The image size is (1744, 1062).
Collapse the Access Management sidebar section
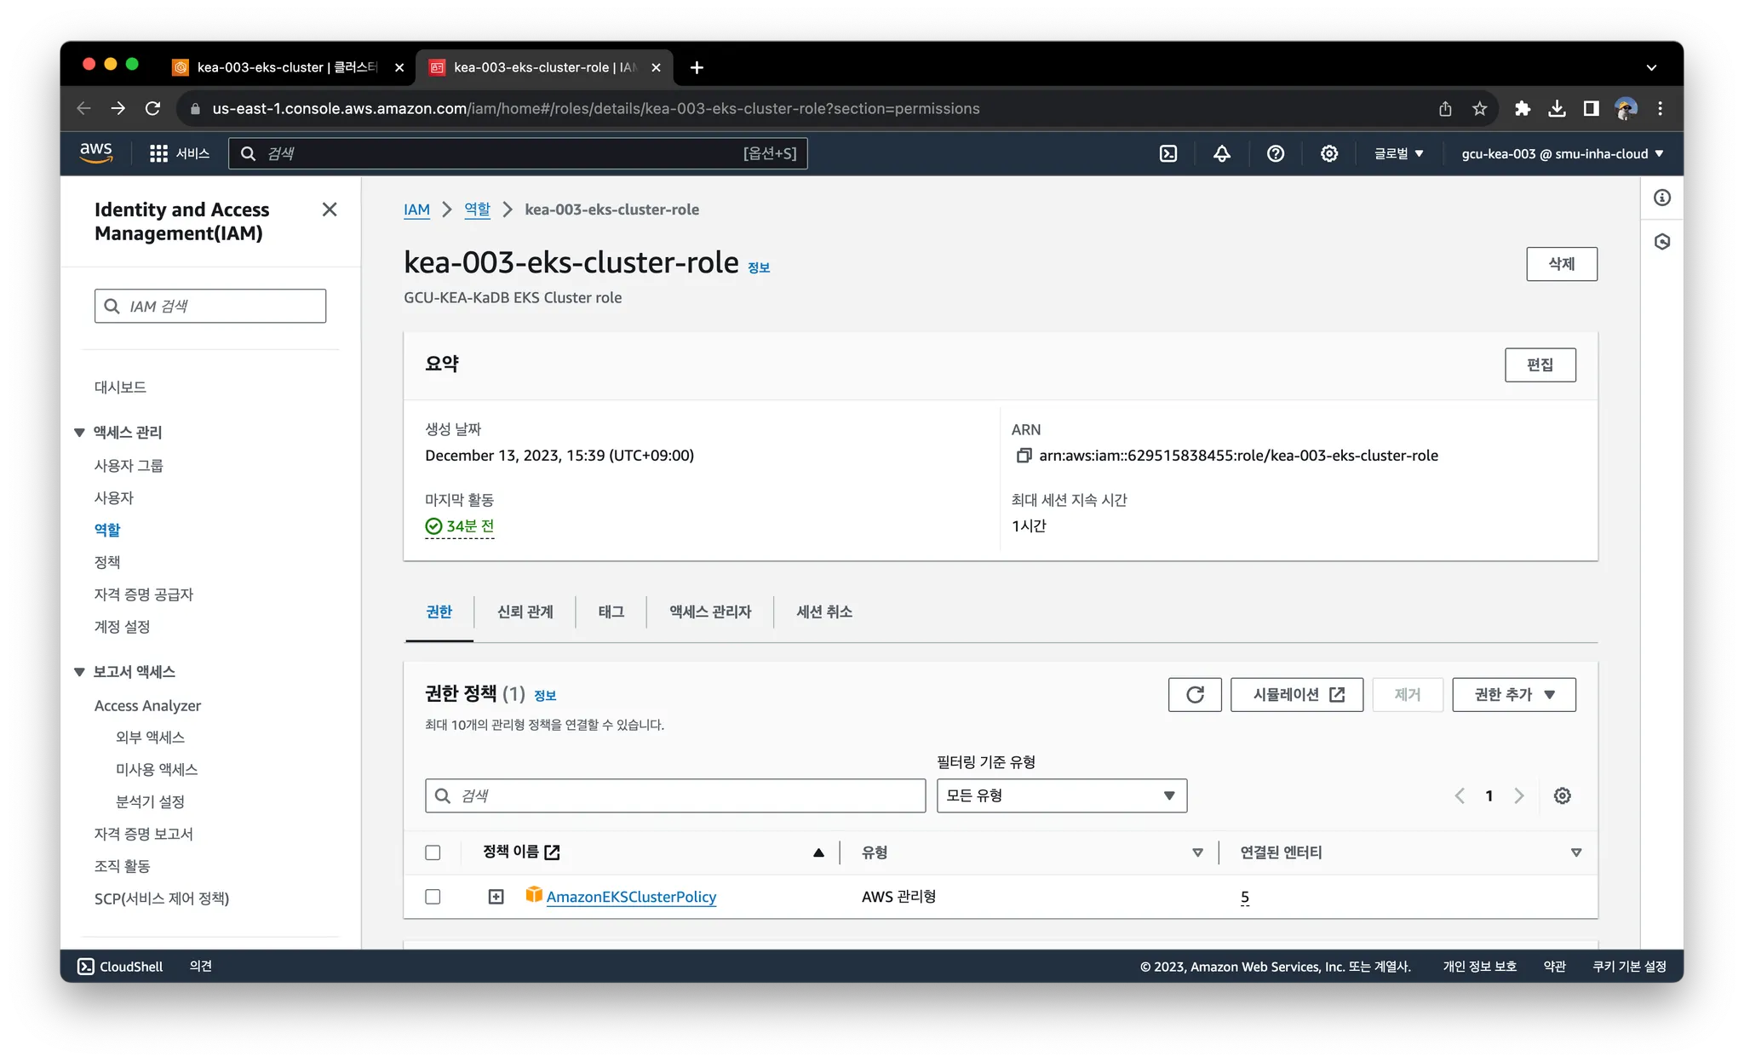79,433
